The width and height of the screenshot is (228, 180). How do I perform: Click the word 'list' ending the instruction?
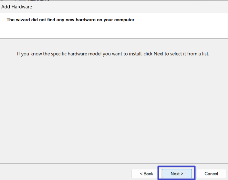(205, 54)
